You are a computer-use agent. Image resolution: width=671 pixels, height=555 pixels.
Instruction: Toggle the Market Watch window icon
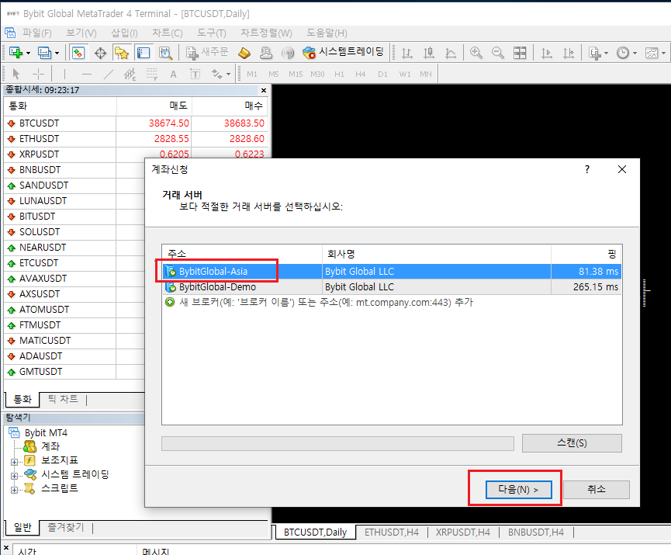[x=78, y=53]
